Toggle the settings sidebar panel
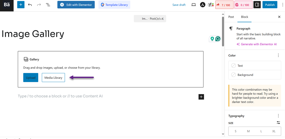Image resolution: width=285 pixels, height=139 pixels. [x=257, y=5]
